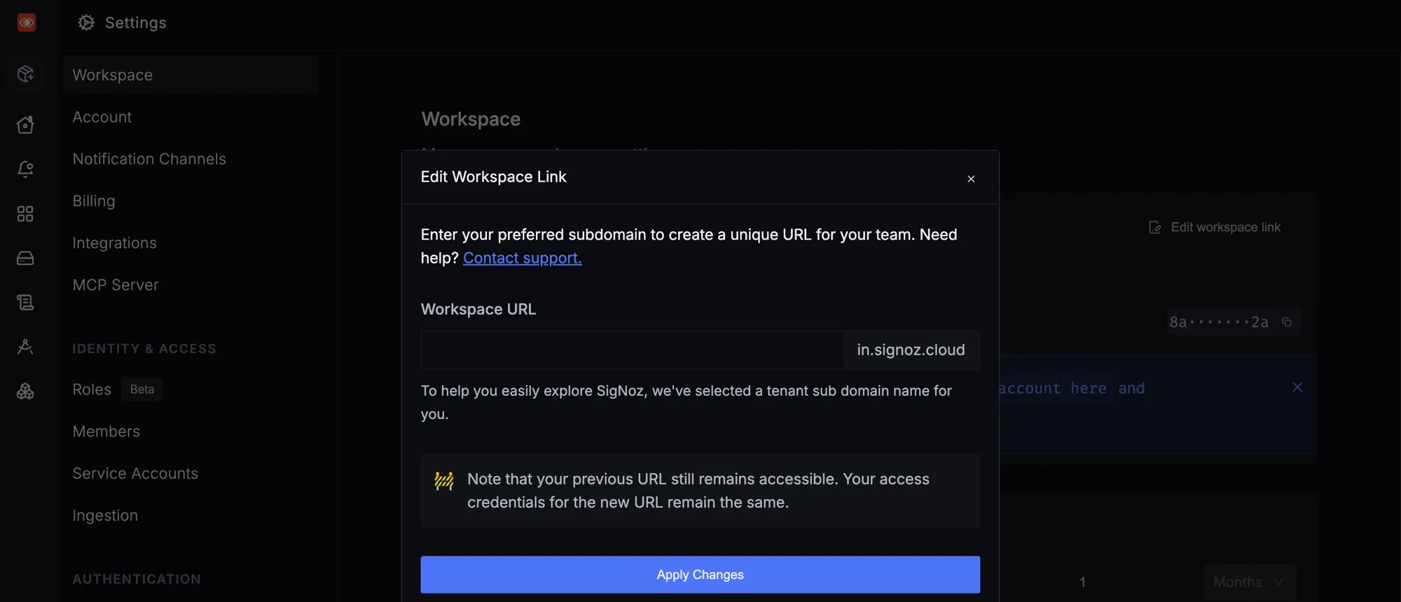Dismiss the blue account info banner
The width and height of the screenshot is (1401, 602).
[1297, 388]
